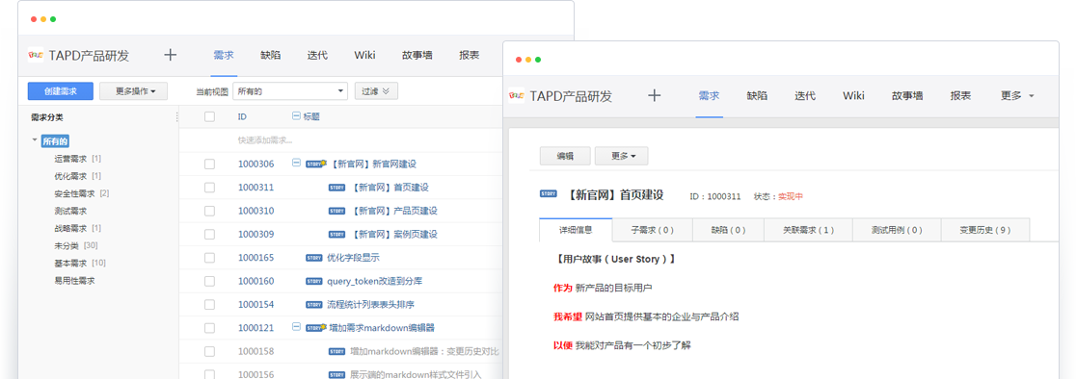Select 安全性需求 category in sidebar
Image resolution: width=1076 pixels, height=379 pixels.
74,193
